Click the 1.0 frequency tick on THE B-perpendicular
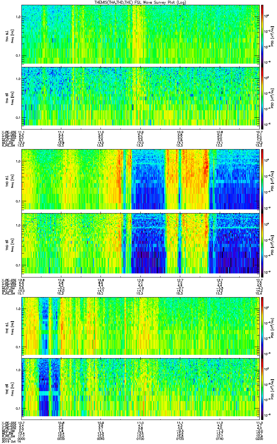The image size is (277, 444). (x=18, y=309)
